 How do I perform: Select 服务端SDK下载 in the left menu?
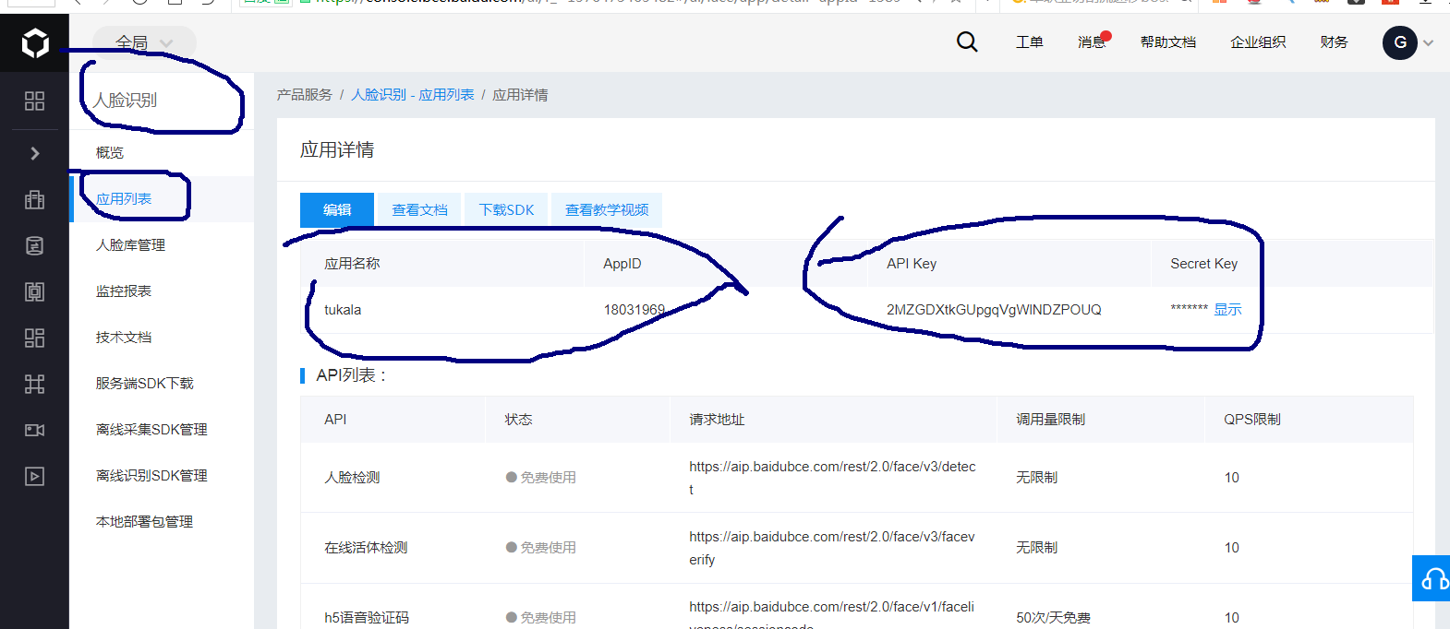[144, 383]
